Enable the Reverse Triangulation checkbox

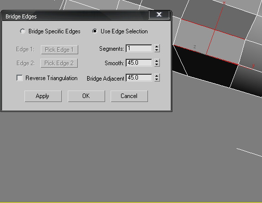pos(19,78)
